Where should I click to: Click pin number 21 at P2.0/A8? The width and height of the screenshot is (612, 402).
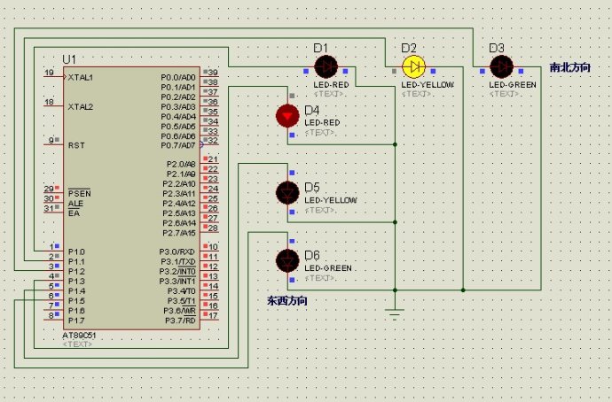[x=213, y=159]
